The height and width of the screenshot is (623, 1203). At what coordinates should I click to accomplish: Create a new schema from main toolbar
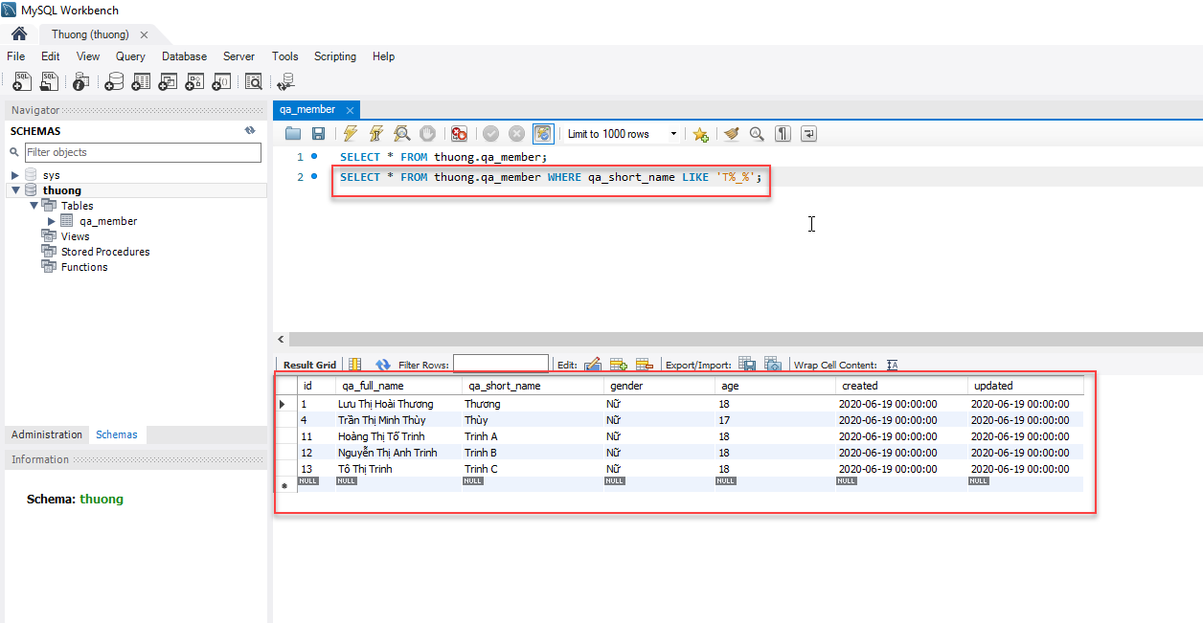(x=114, y=82)
